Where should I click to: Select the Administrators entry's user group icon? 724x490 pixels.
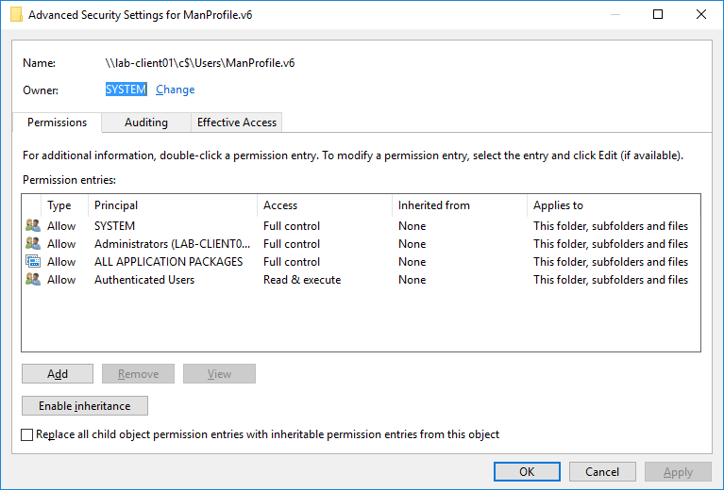pos(33,243)
